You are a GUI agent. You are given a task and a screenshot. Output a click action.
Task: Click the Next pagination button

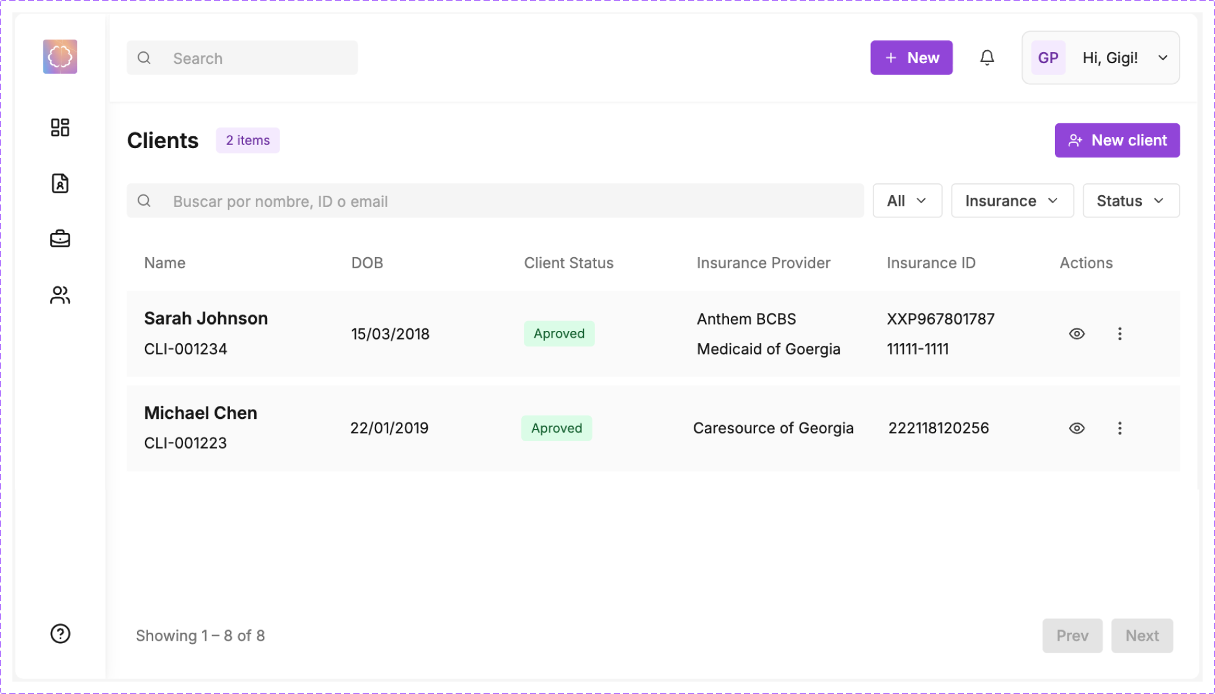1142,636
